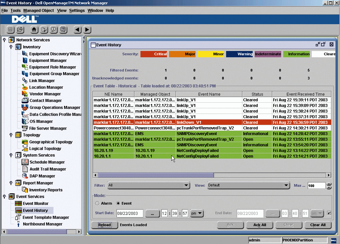Click the Home toolbar icon

pyautogui.click(x=34, y=29)
